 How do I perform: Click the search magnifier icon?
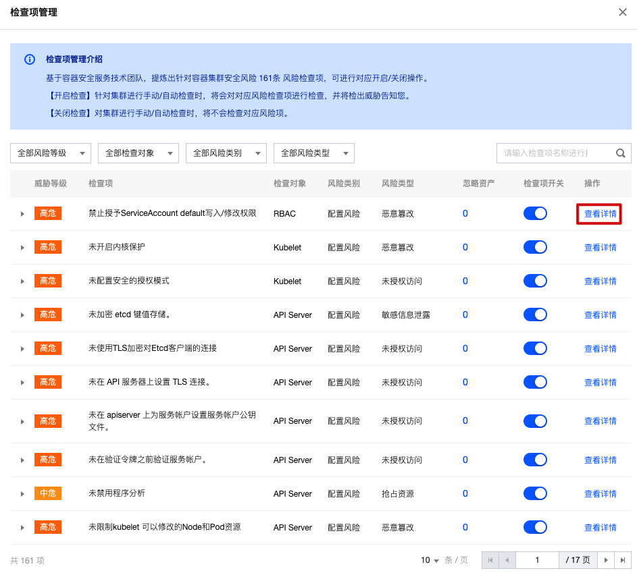[620, 153]
